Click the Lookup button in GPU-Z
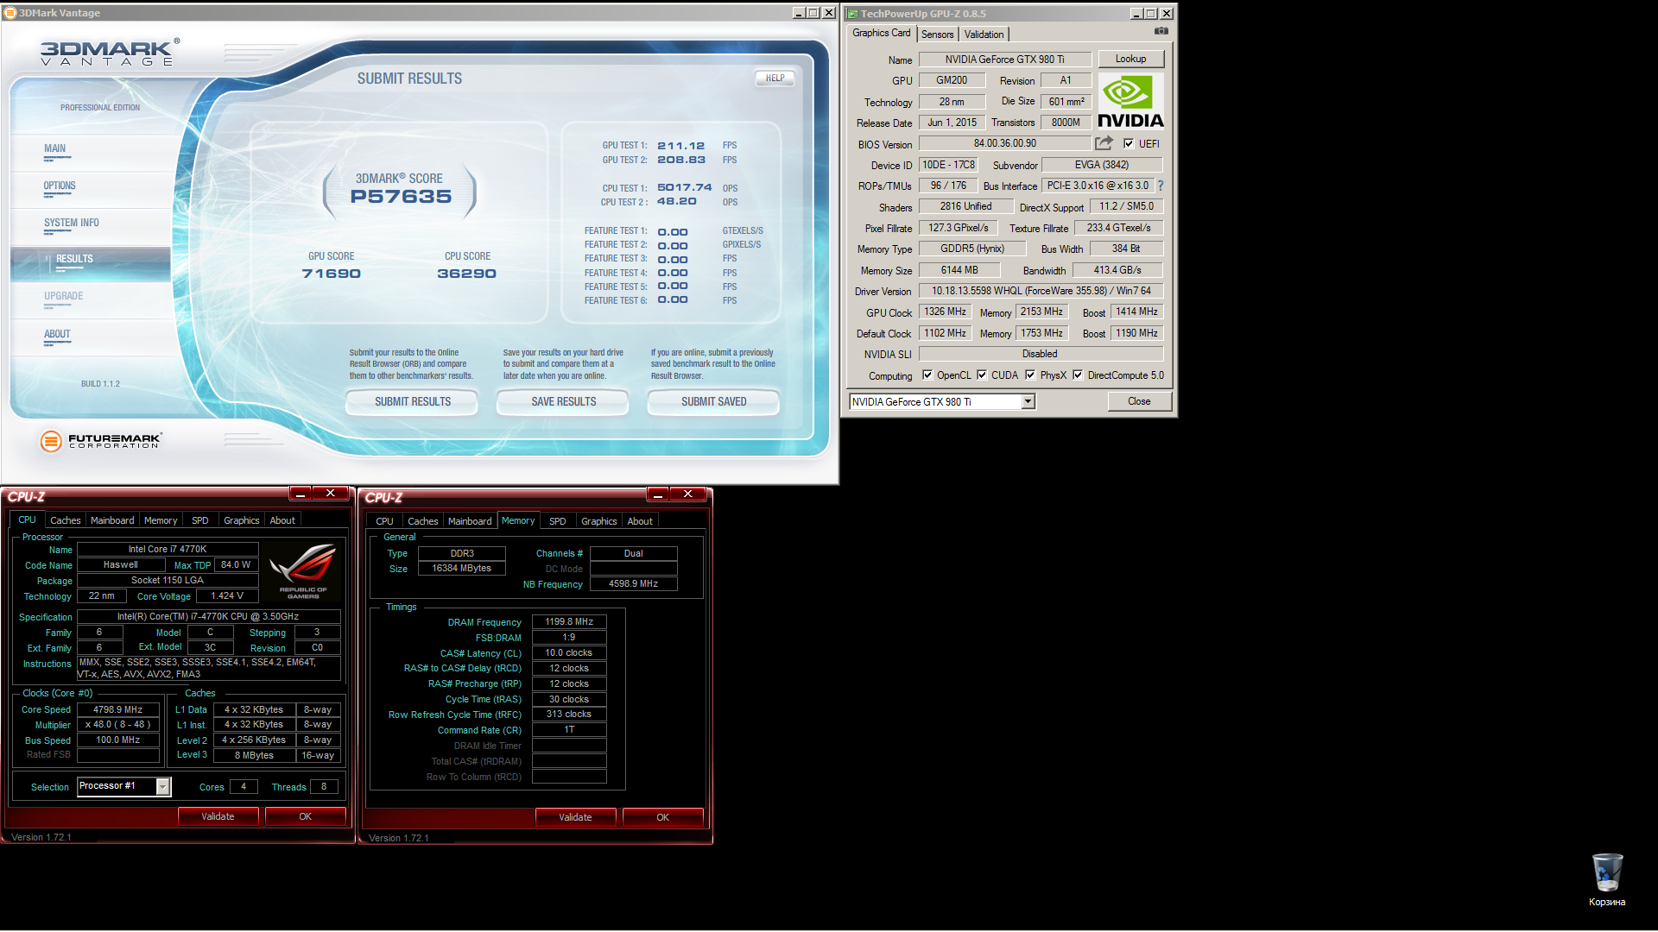The image size is (1658, 932). click(1130, 59)
